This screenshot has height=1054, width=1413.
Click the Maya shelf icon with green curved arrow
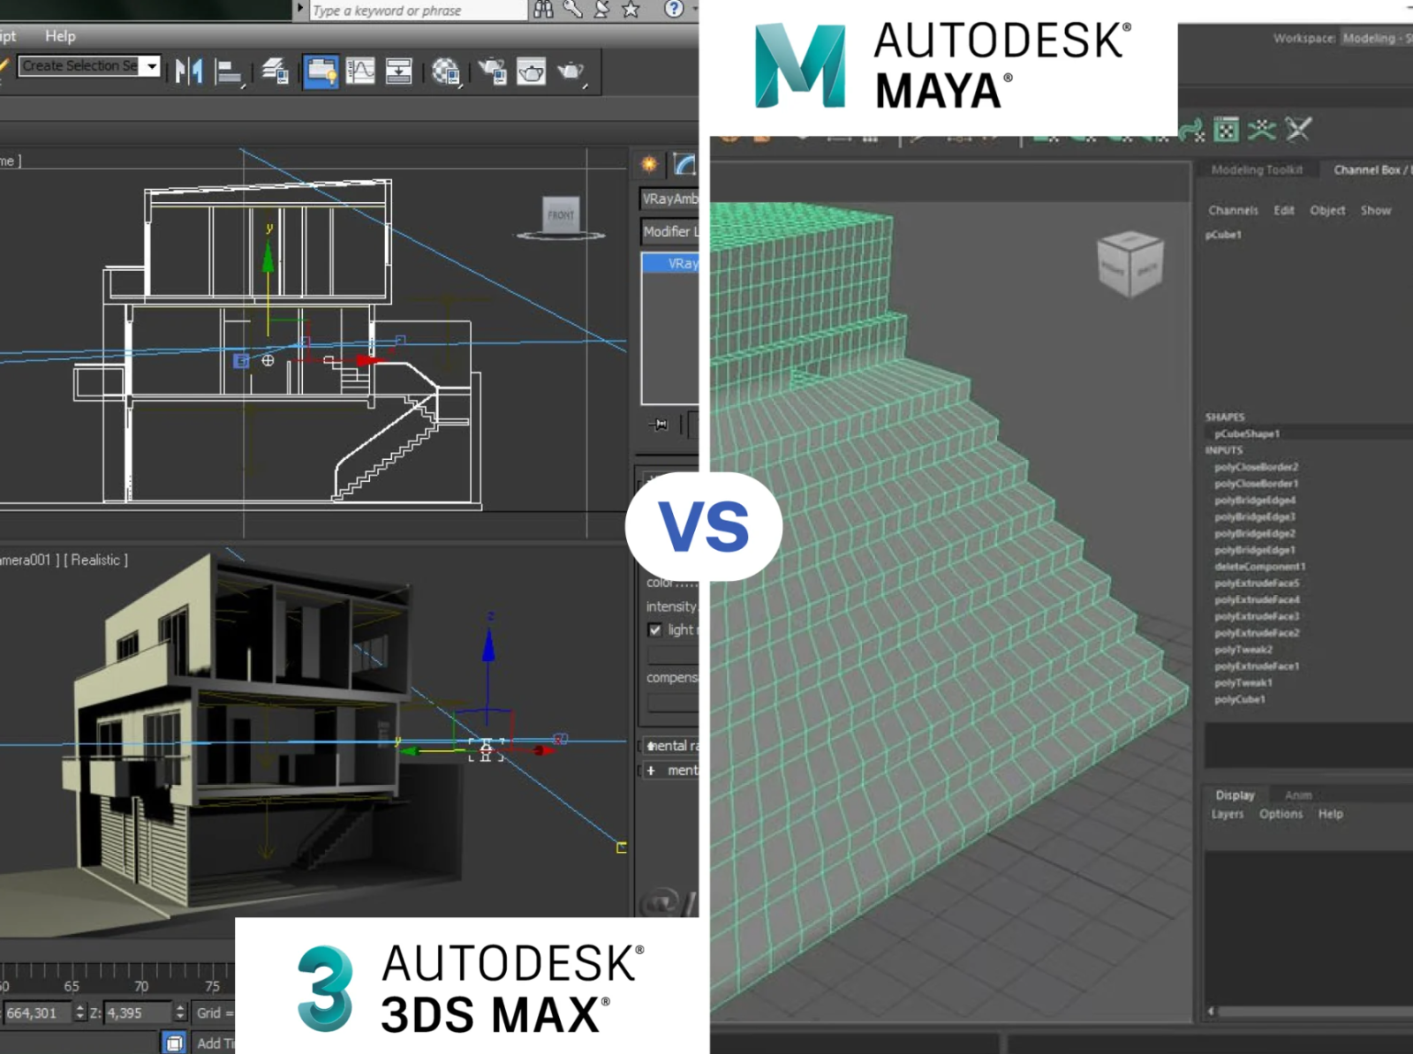(x=1191, y=131)
